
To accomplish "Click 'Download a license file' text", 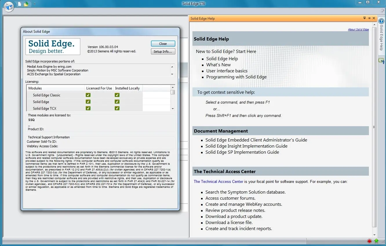I will point(229,223).
